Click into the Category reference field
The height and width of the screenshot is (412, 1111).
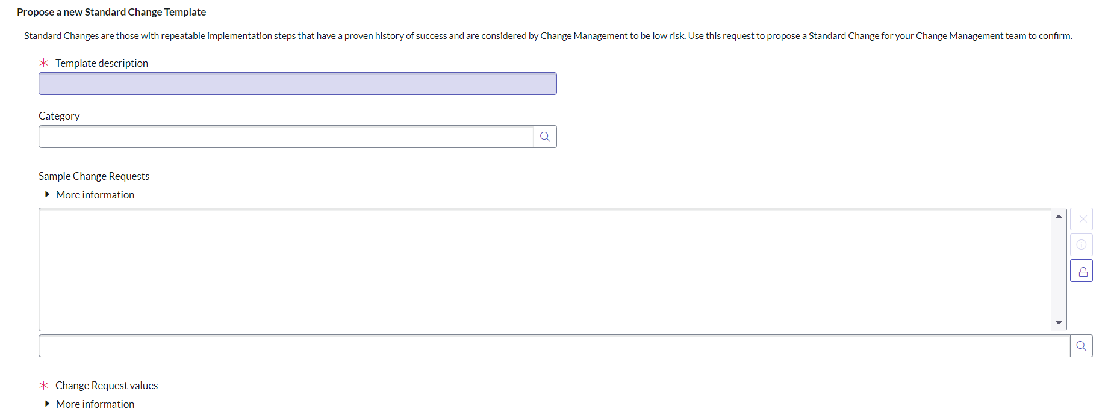point(286,137)
